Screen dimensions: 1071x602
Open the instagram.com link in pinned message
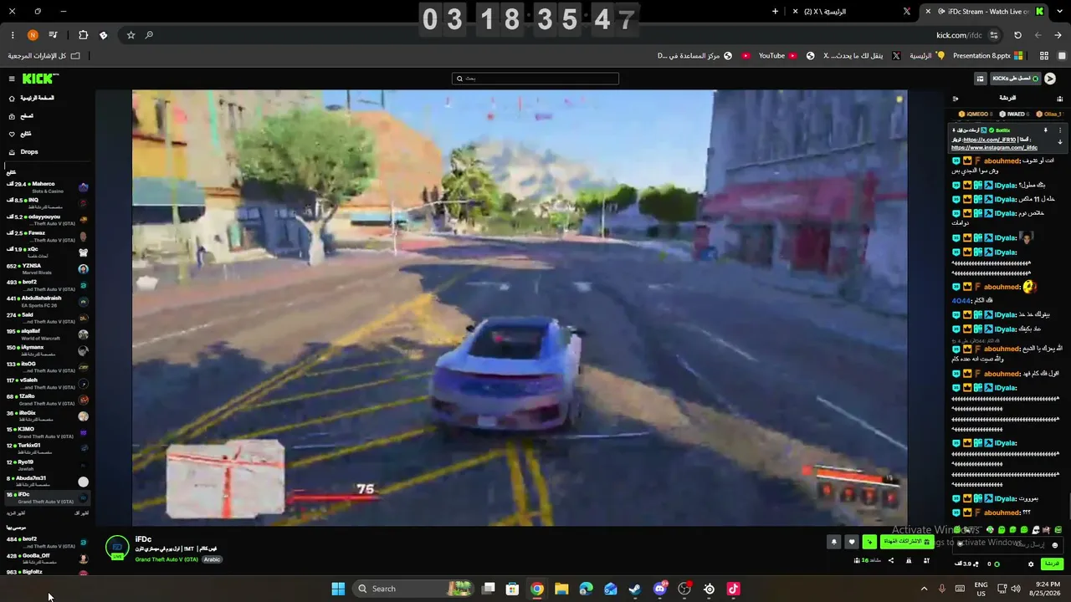(994, 148)
